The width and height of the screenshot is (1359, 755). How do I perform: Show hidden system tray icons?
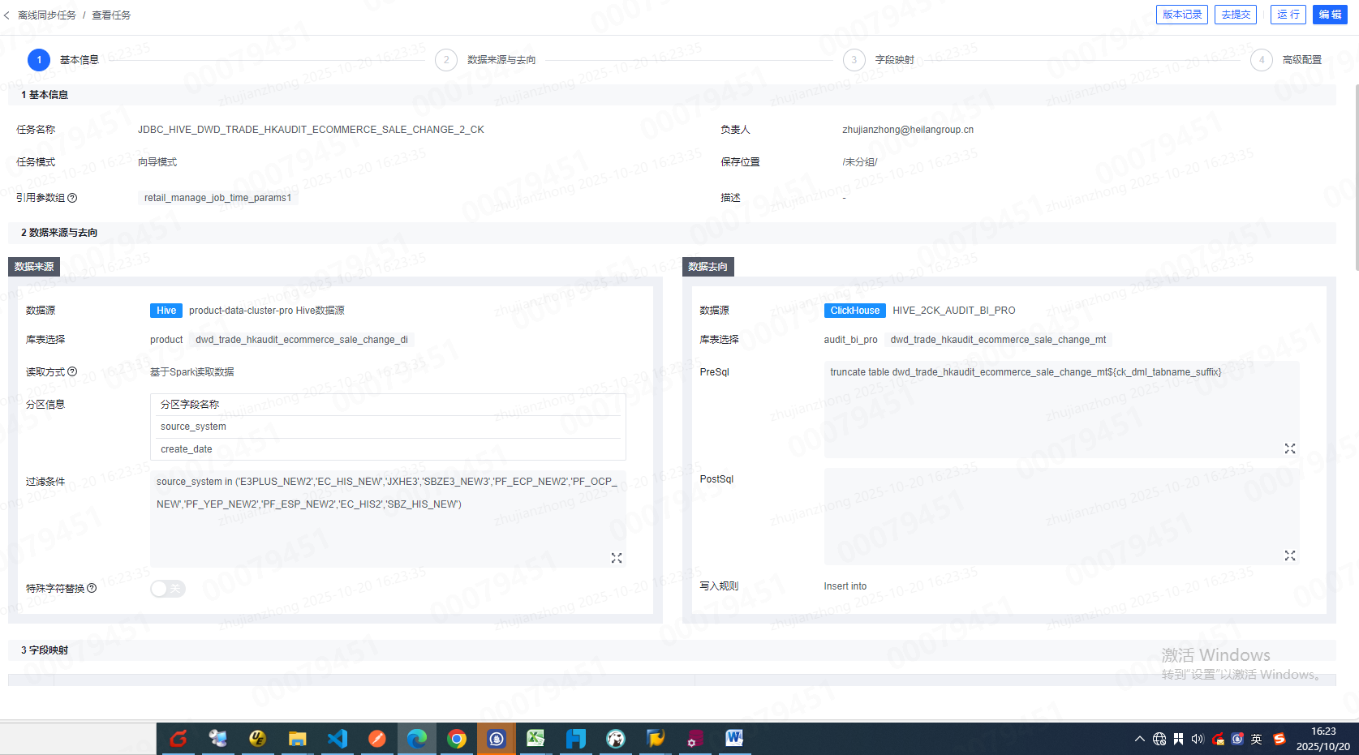1139,739
